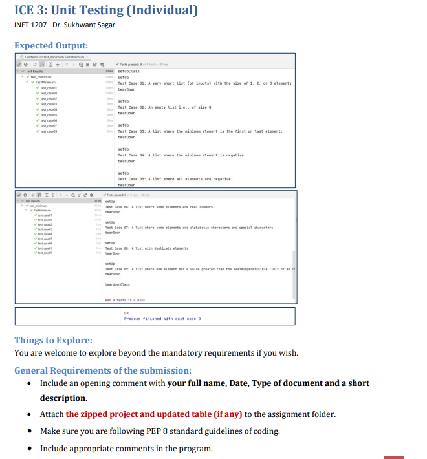Click 'Ran 9 tests in 0.035s' red text
Screen dimensions: 427x459
[x=125, y=300]
